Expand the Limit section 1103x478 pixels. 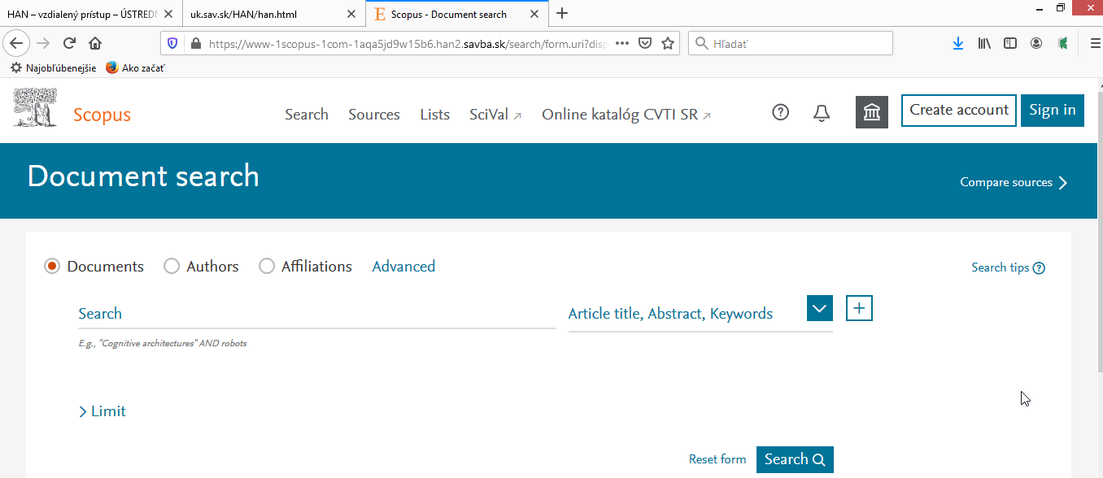[102, 411]
